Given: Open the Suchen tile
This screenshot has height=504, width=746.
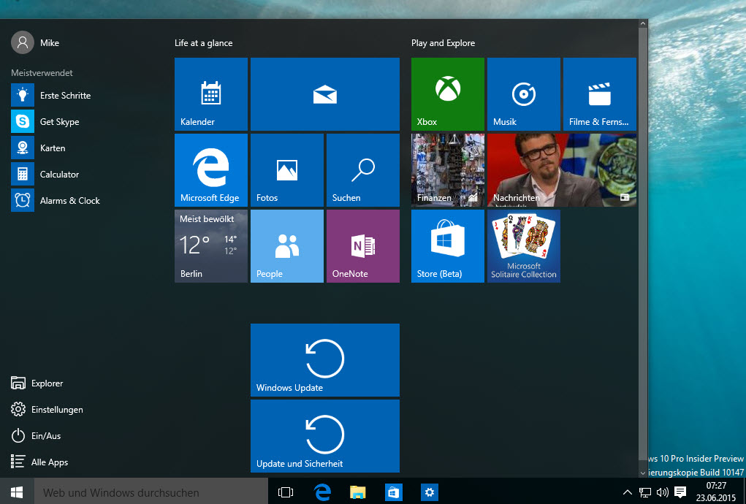Looking at the screenshot, I should coord(363,170).
